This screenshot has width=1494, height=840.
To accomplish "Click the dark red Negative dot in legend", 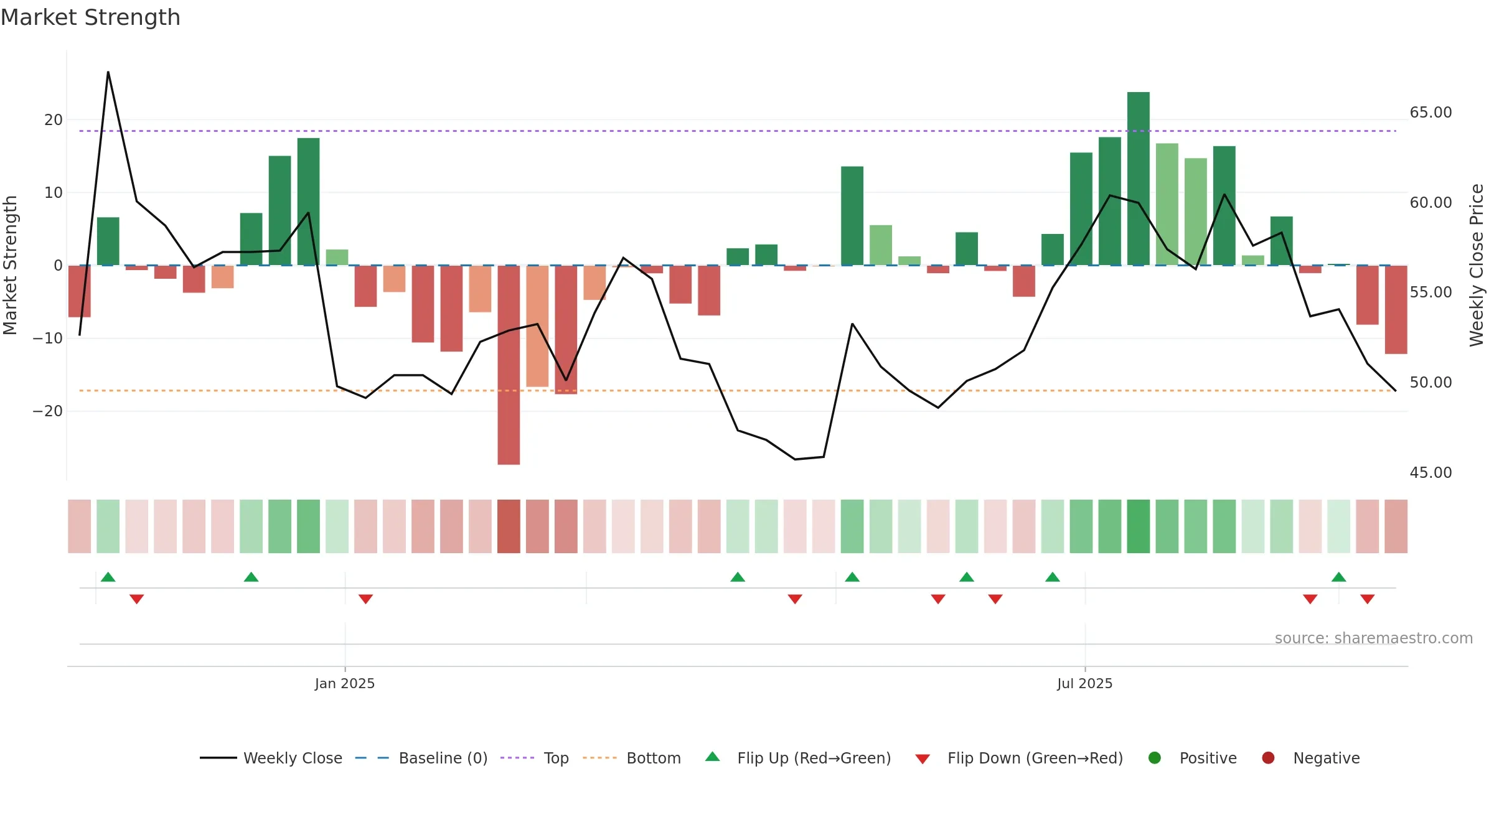I will (x=1268, y=758).
